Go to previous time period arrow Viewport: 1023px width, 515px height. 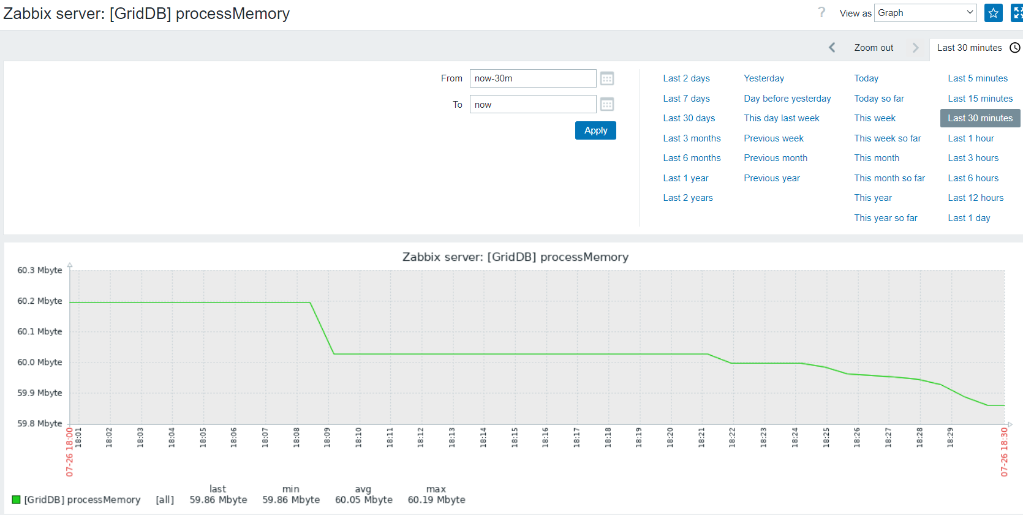(832, 48)
